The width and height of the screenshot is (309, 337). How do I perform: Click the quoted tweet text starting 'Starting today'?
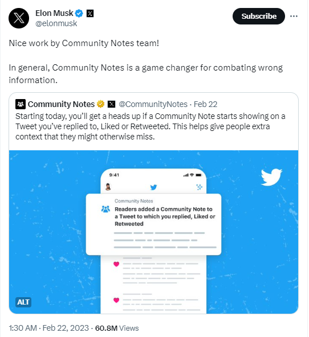(x=150, y=126)
